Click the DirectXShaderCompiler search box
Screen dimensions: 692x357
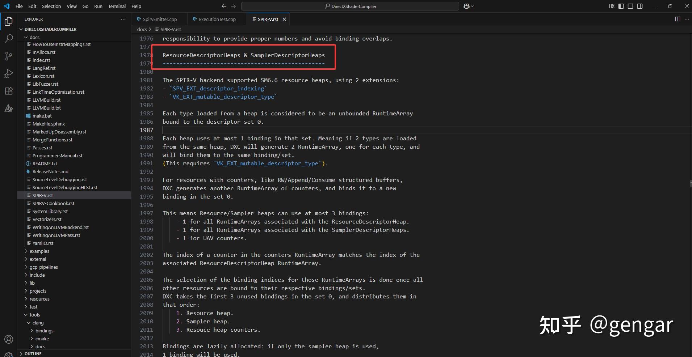[350, 6]
